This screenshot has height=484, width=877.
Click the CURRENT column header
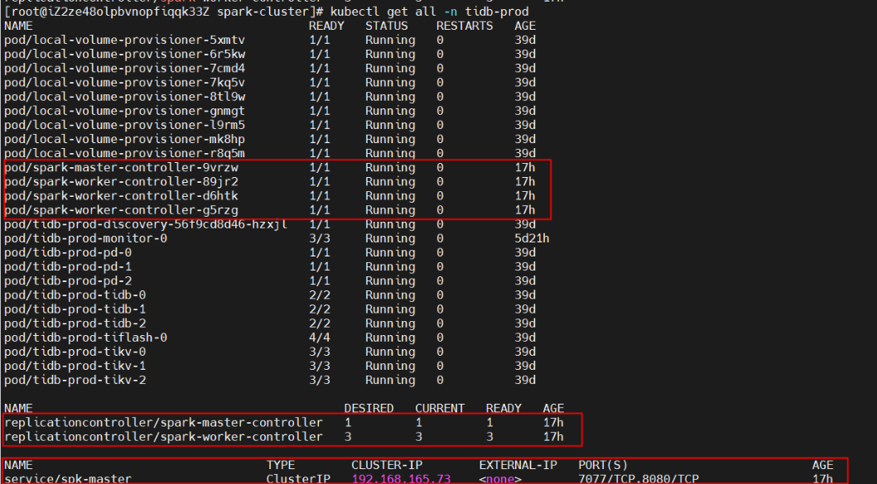pyautogui.click(x=440, y=409)
